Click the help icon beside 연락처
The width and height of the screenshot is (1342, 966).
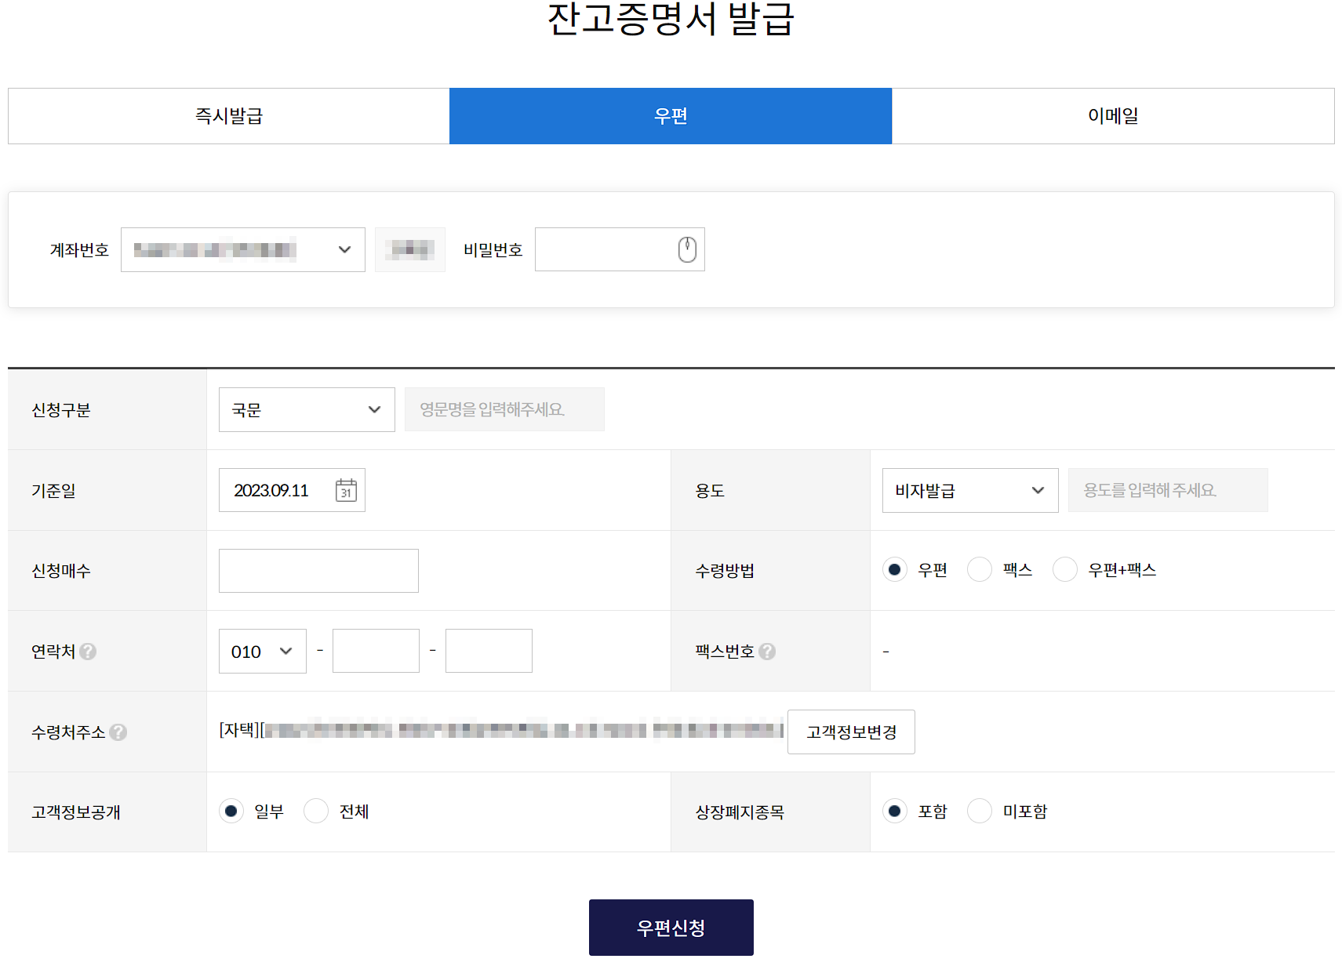(89, 652)
